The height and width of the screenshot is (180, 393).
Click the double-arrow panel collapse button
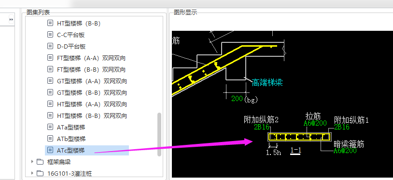11,19
